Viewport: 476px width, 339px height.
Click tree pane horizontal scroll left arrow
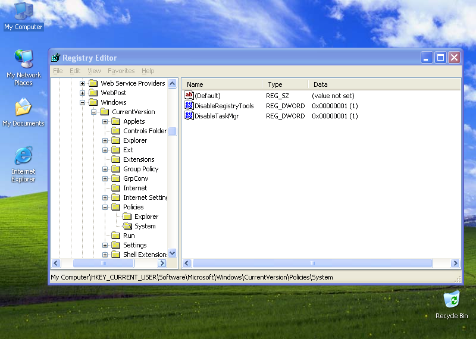pyautogui.click(x=56, y=263)
